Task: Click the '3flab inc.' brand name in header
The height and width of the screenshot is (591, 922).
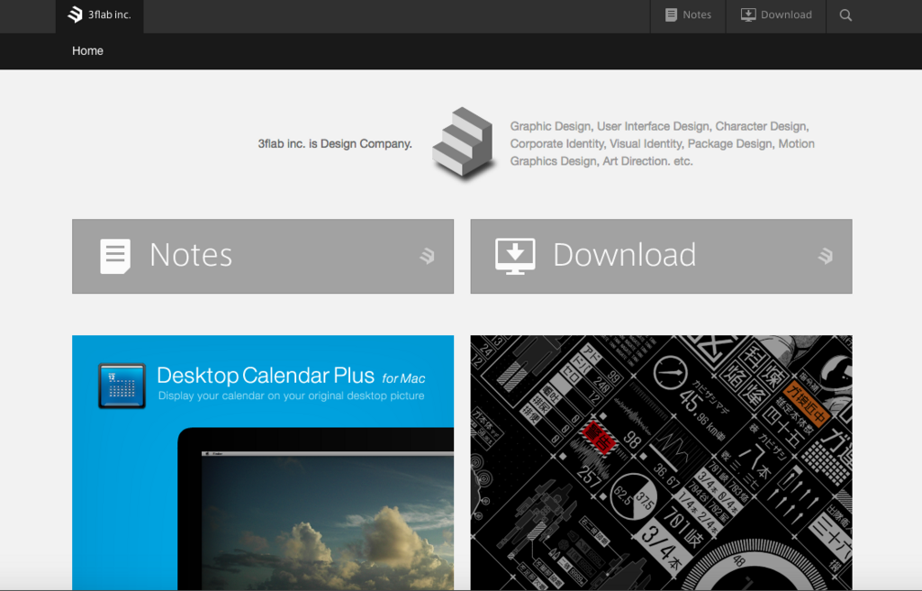Action: (109, 14)
